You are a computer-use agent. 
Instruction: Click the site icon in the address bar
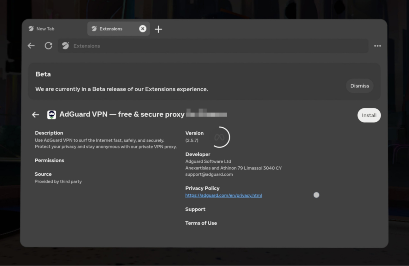coord(65,46)
